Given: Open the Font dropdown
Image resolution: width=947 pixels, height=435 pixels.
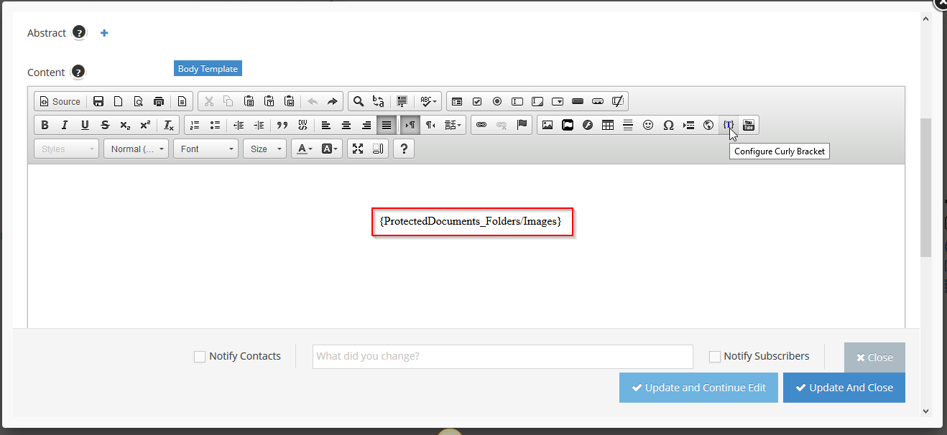Looking at the screenshot, I should [x=205, y=149].
